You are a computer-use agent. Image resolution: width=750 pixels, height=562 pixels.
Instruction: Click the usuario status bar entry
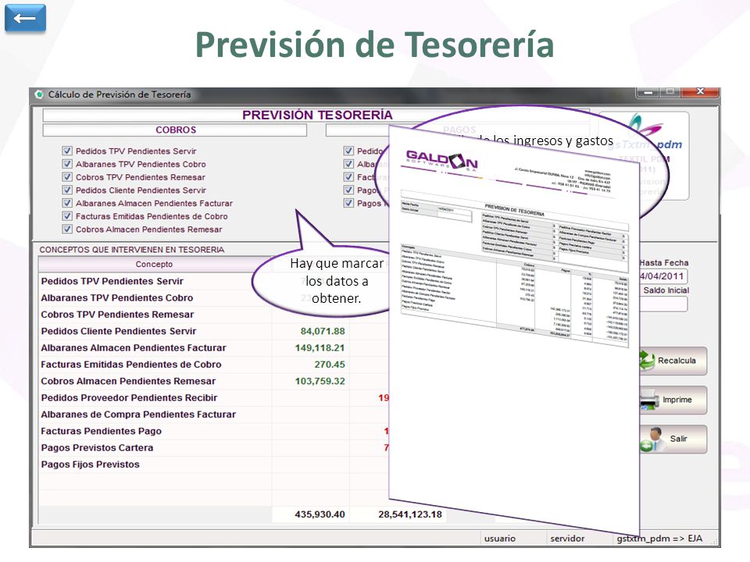coord(500,539)
